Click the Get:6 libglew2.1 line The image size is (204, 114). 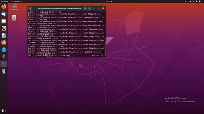click(66, 15)
